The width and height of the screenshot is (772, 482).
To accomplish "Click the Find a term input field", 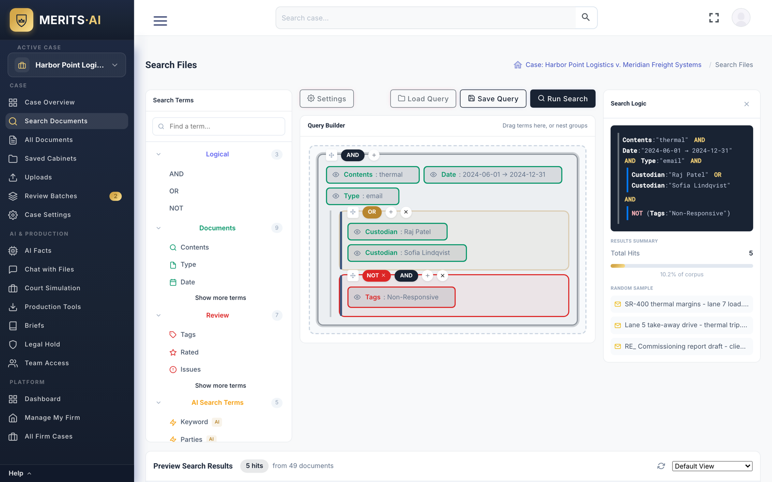I will [x=219, y=126].
